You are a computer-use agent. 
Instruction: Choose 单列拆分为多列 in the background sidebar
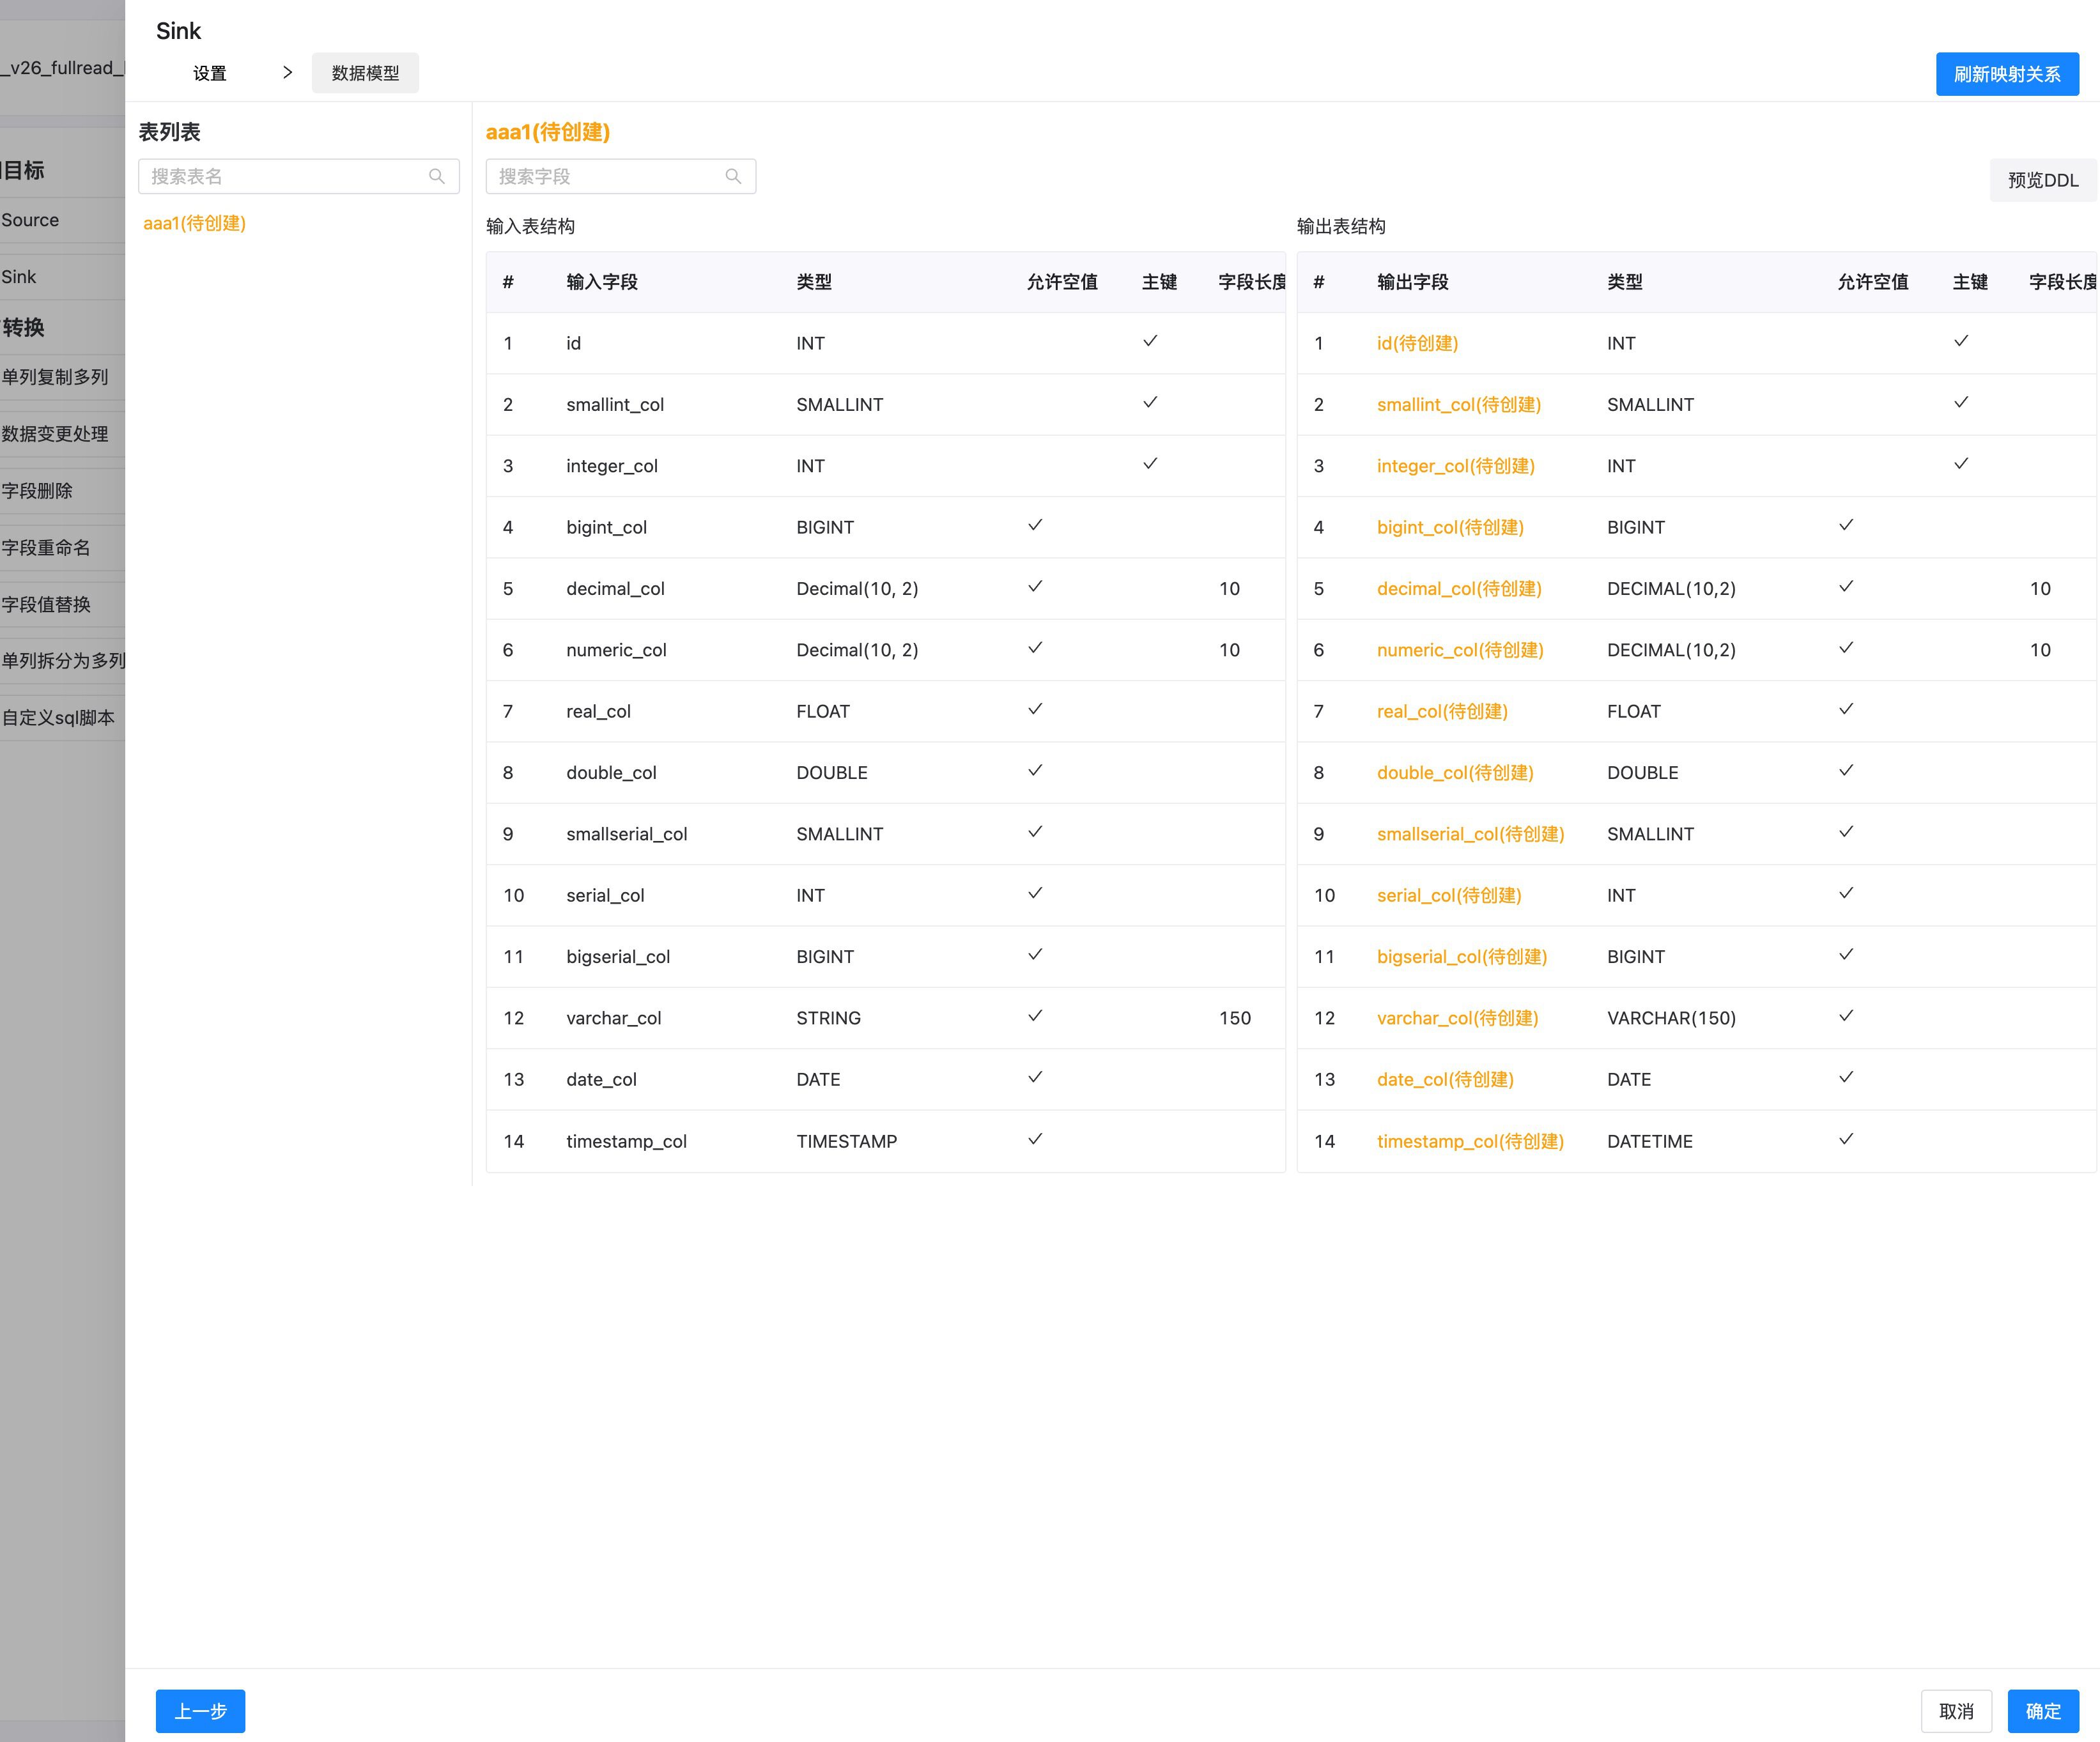(63, 661)
